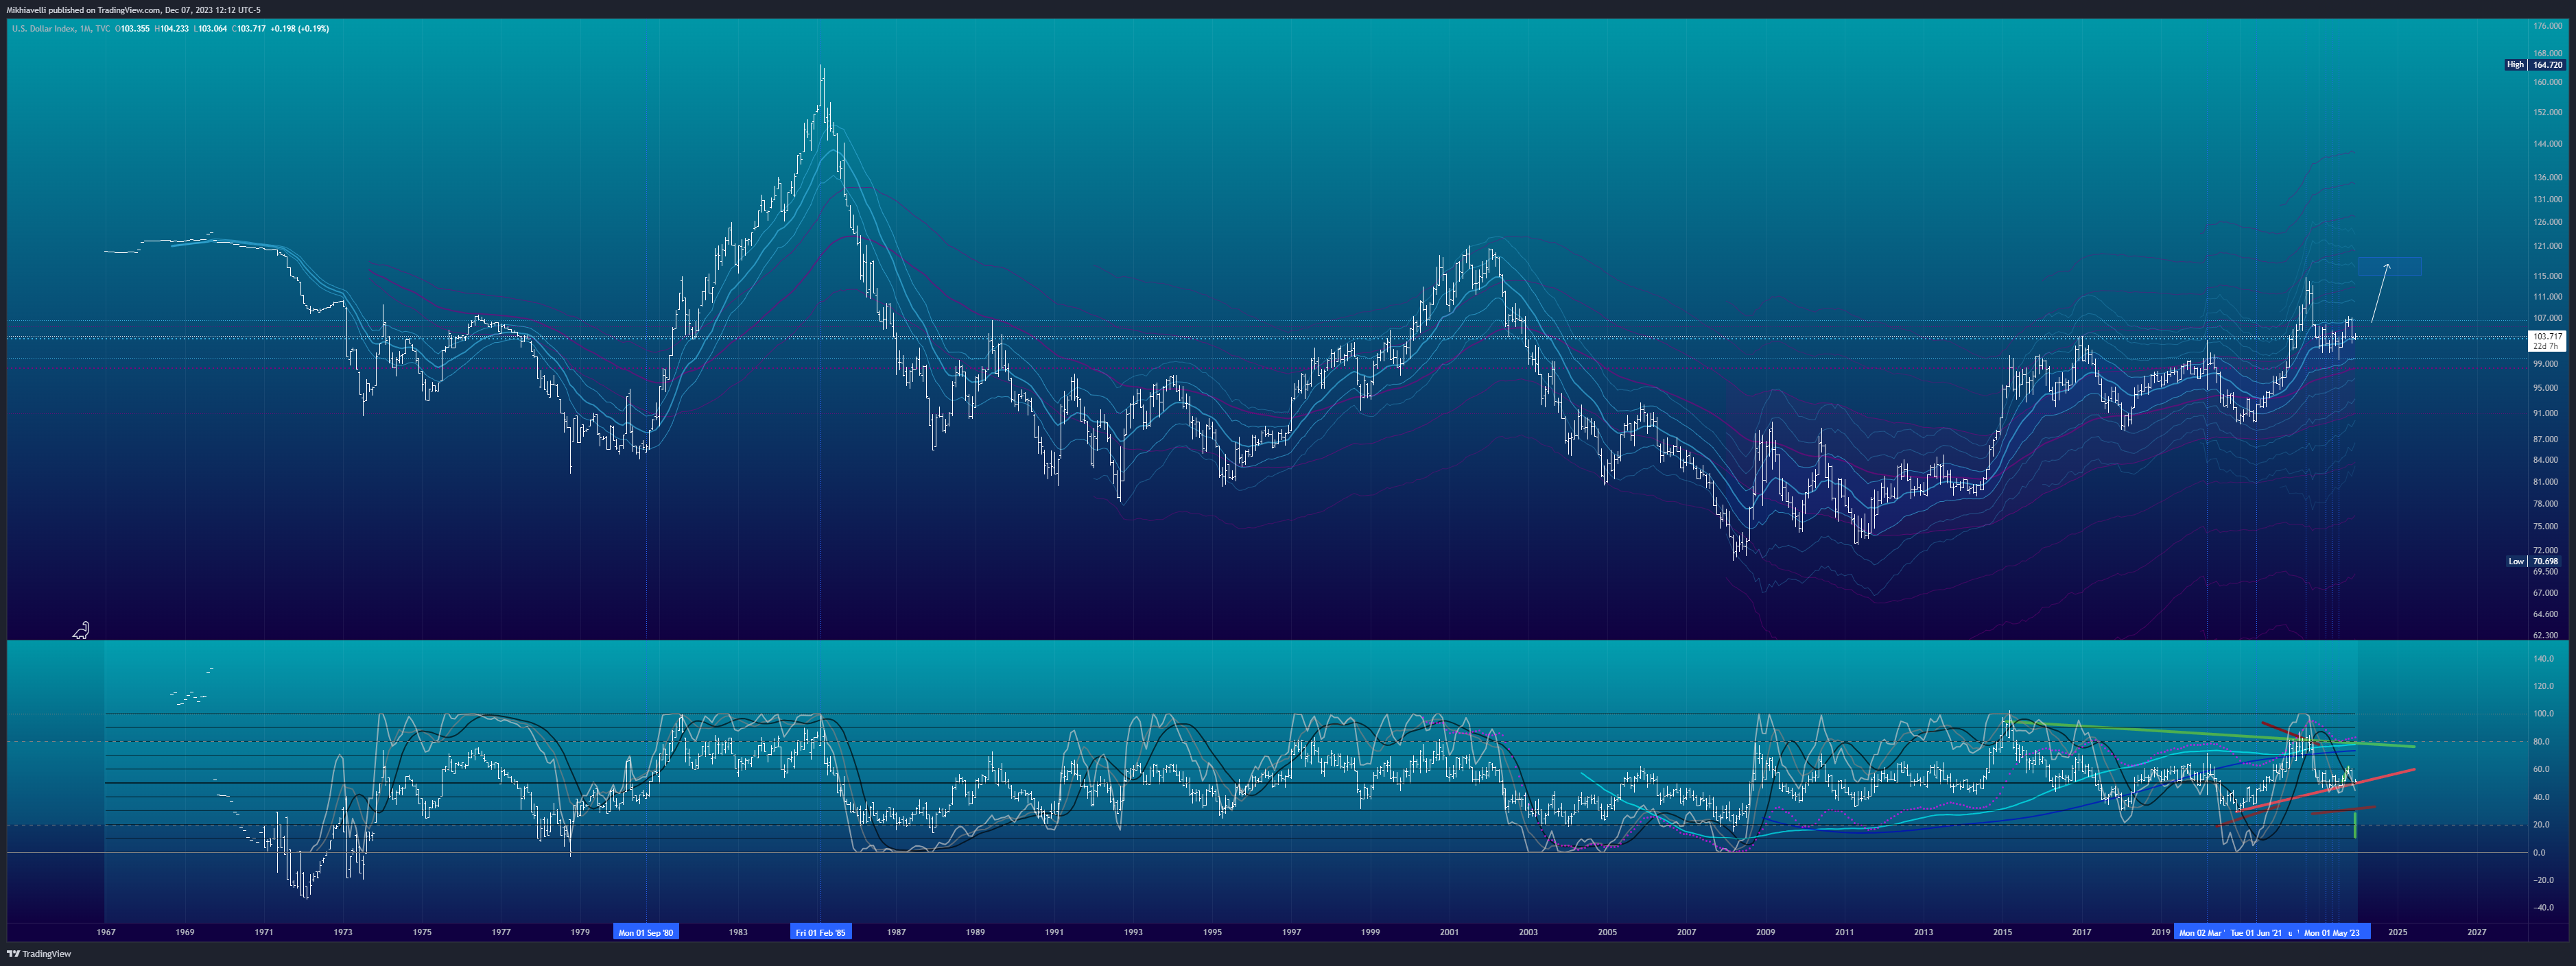Screen dimensions: 2576x966
Task: Select the 'Mon 01 May '23' date marker
Action: click(x=2332, y=932)
